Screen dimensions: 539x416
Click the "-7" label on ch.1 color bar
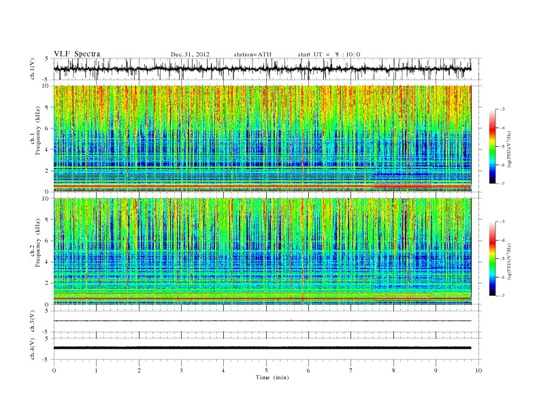pyautogui.click(x=502, y=184)
